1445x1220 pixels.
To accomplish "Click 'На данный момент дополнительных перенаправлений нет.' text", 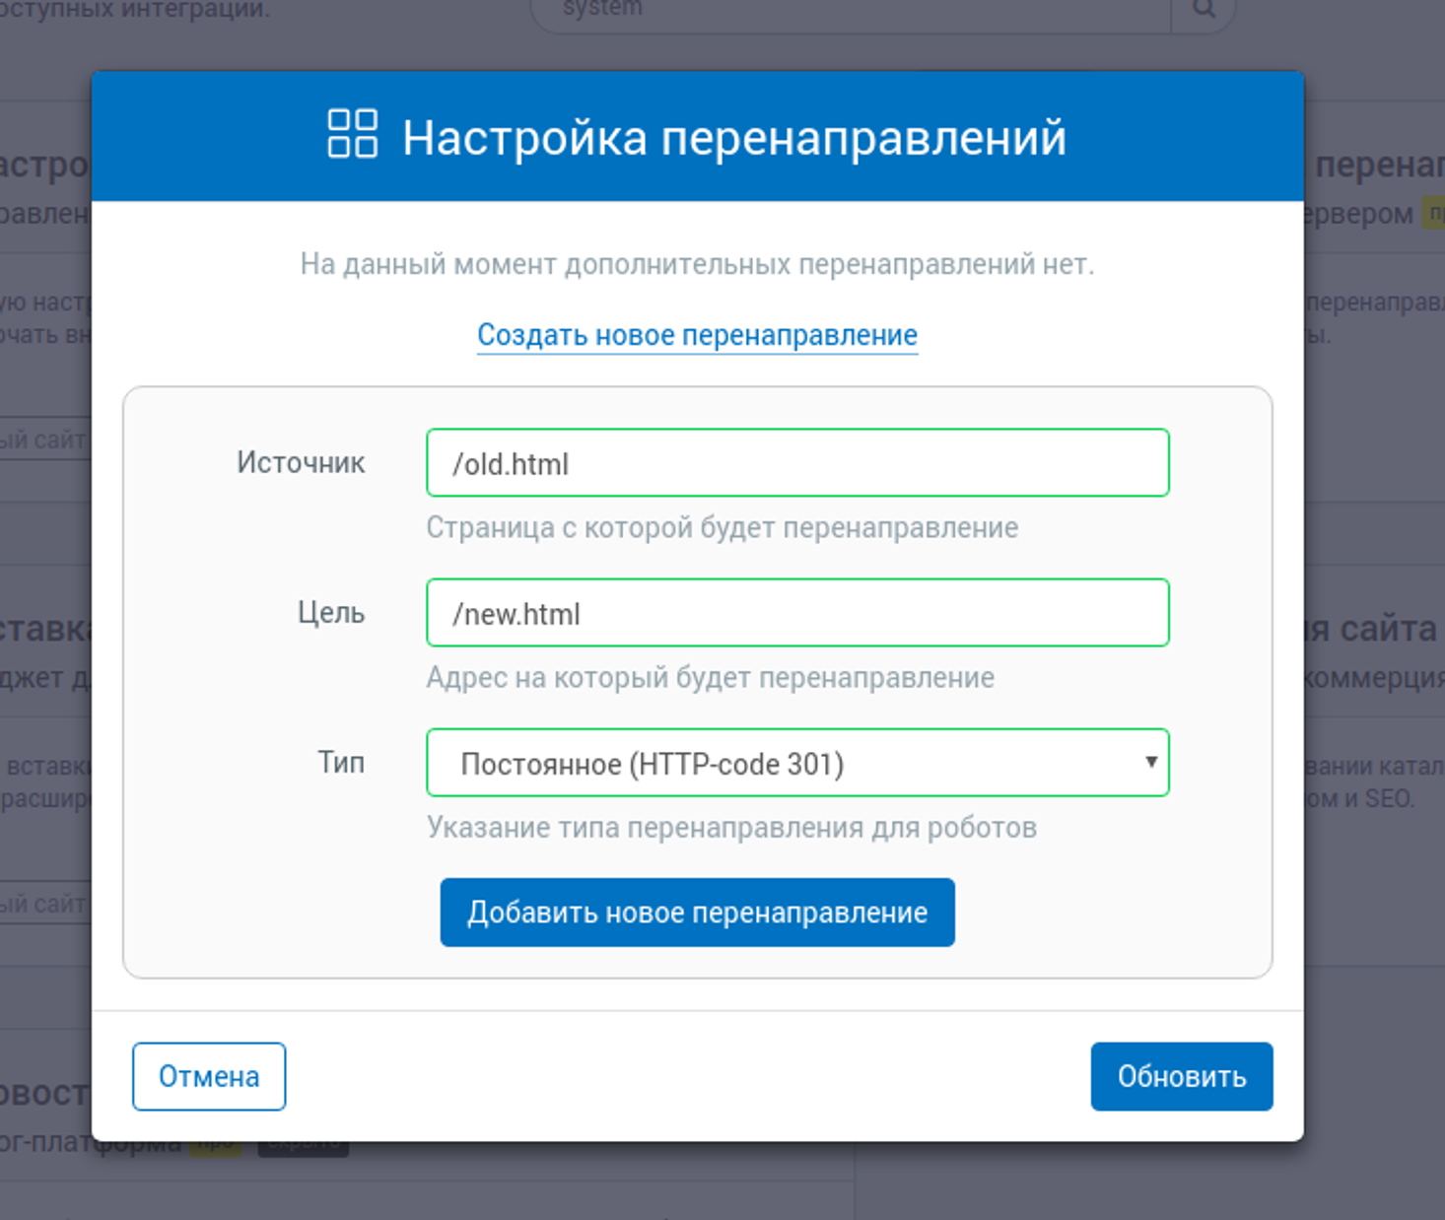I will (x=697, y=264).
